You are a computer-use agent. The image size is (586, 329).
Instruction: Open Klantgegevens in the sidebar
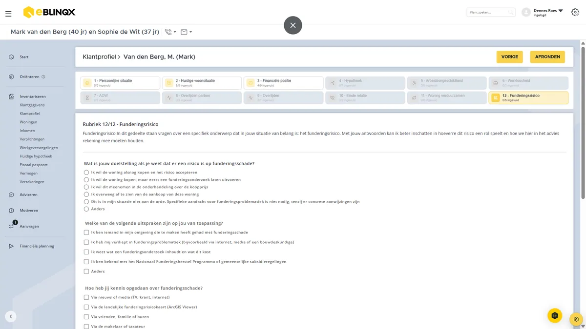(32, 105)
